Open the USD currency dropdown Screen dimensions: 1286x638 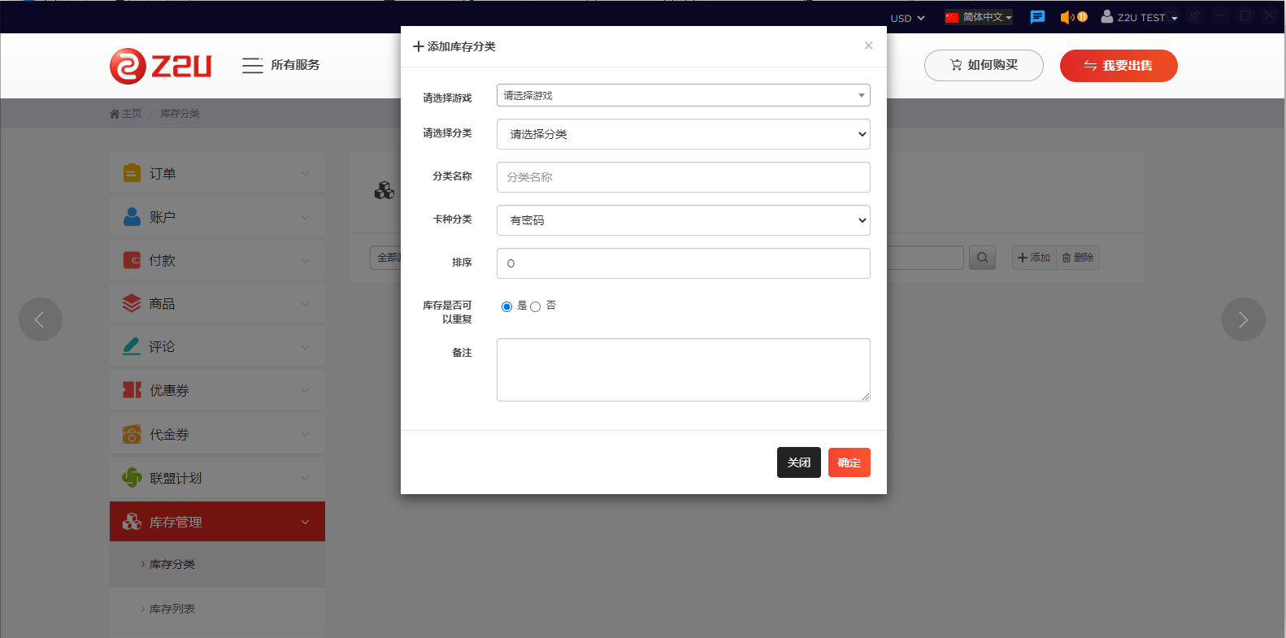click(907, 18)
